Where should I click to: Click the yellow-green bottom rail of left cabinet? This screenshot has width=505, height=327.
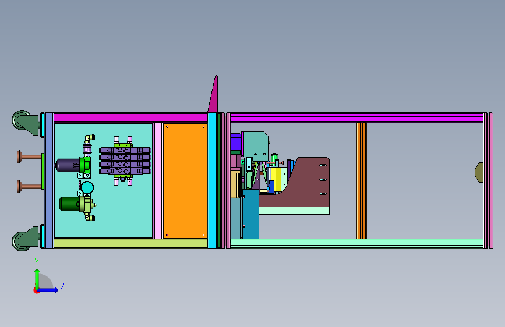click(130, 244)
